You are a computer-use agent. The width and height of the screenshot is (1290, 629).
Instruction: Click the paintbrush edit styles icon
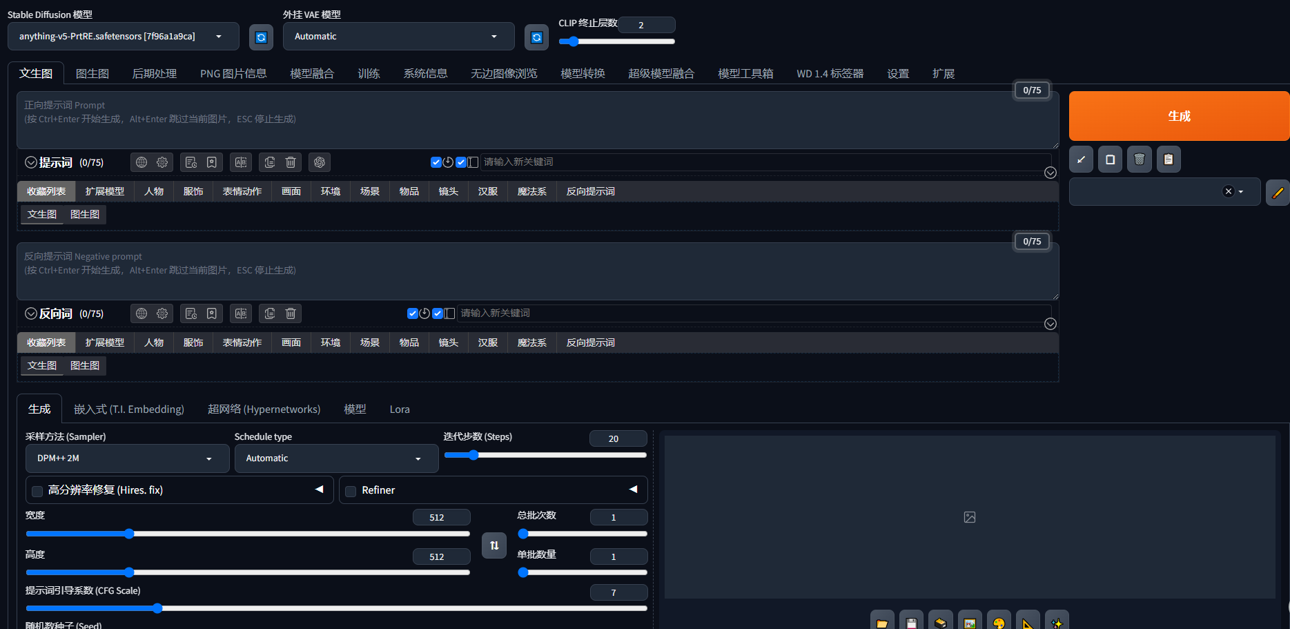click(x=1277, y=193)
